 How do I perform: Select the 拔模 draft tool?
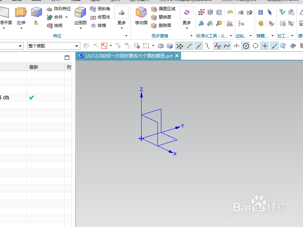tap(98, 25)
